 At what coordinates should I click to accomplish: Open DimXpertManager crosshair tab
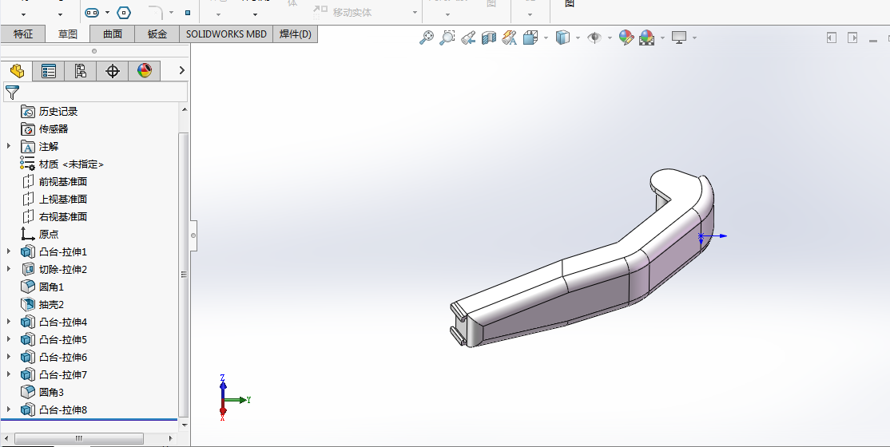pyautogui.click(x=113, y=71)
